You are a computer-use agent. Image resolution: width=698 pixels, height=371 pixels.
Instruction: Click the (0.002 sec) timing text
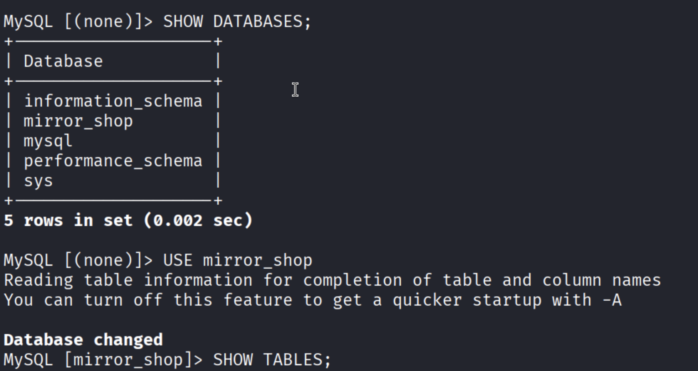coord(198,221)
